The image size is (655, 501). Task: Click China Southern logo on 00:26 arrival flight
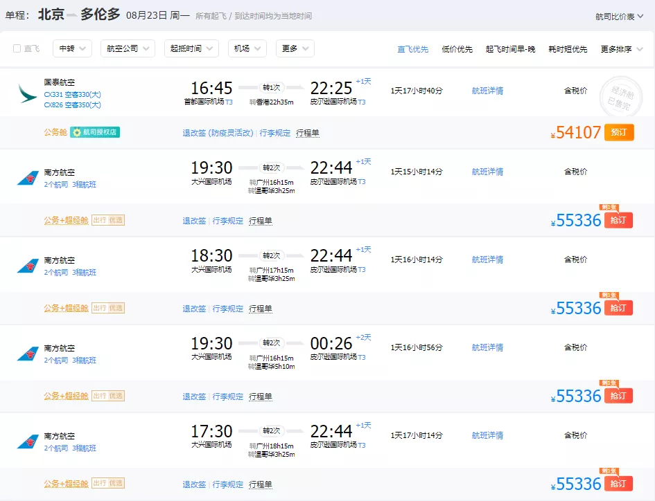[28, 354]
